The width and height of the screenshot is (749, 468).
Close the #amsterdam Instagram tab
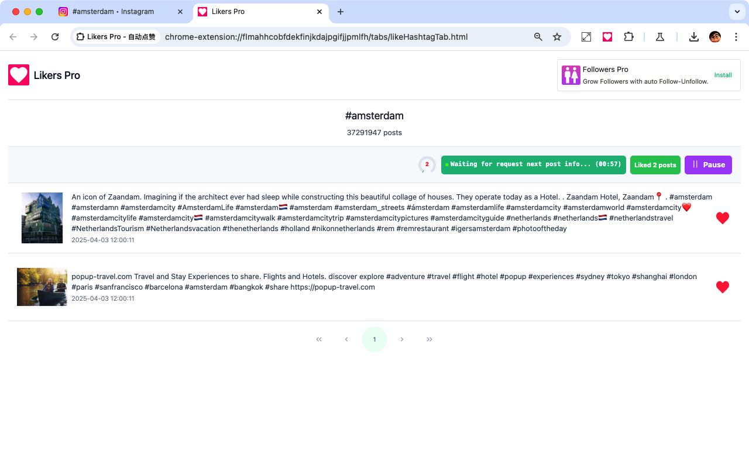(x=180, y=12)
